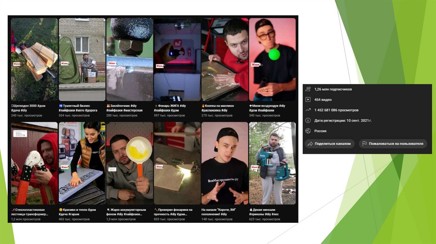
Task: Click the Поделиться каналом button
Action: [330, 144]
